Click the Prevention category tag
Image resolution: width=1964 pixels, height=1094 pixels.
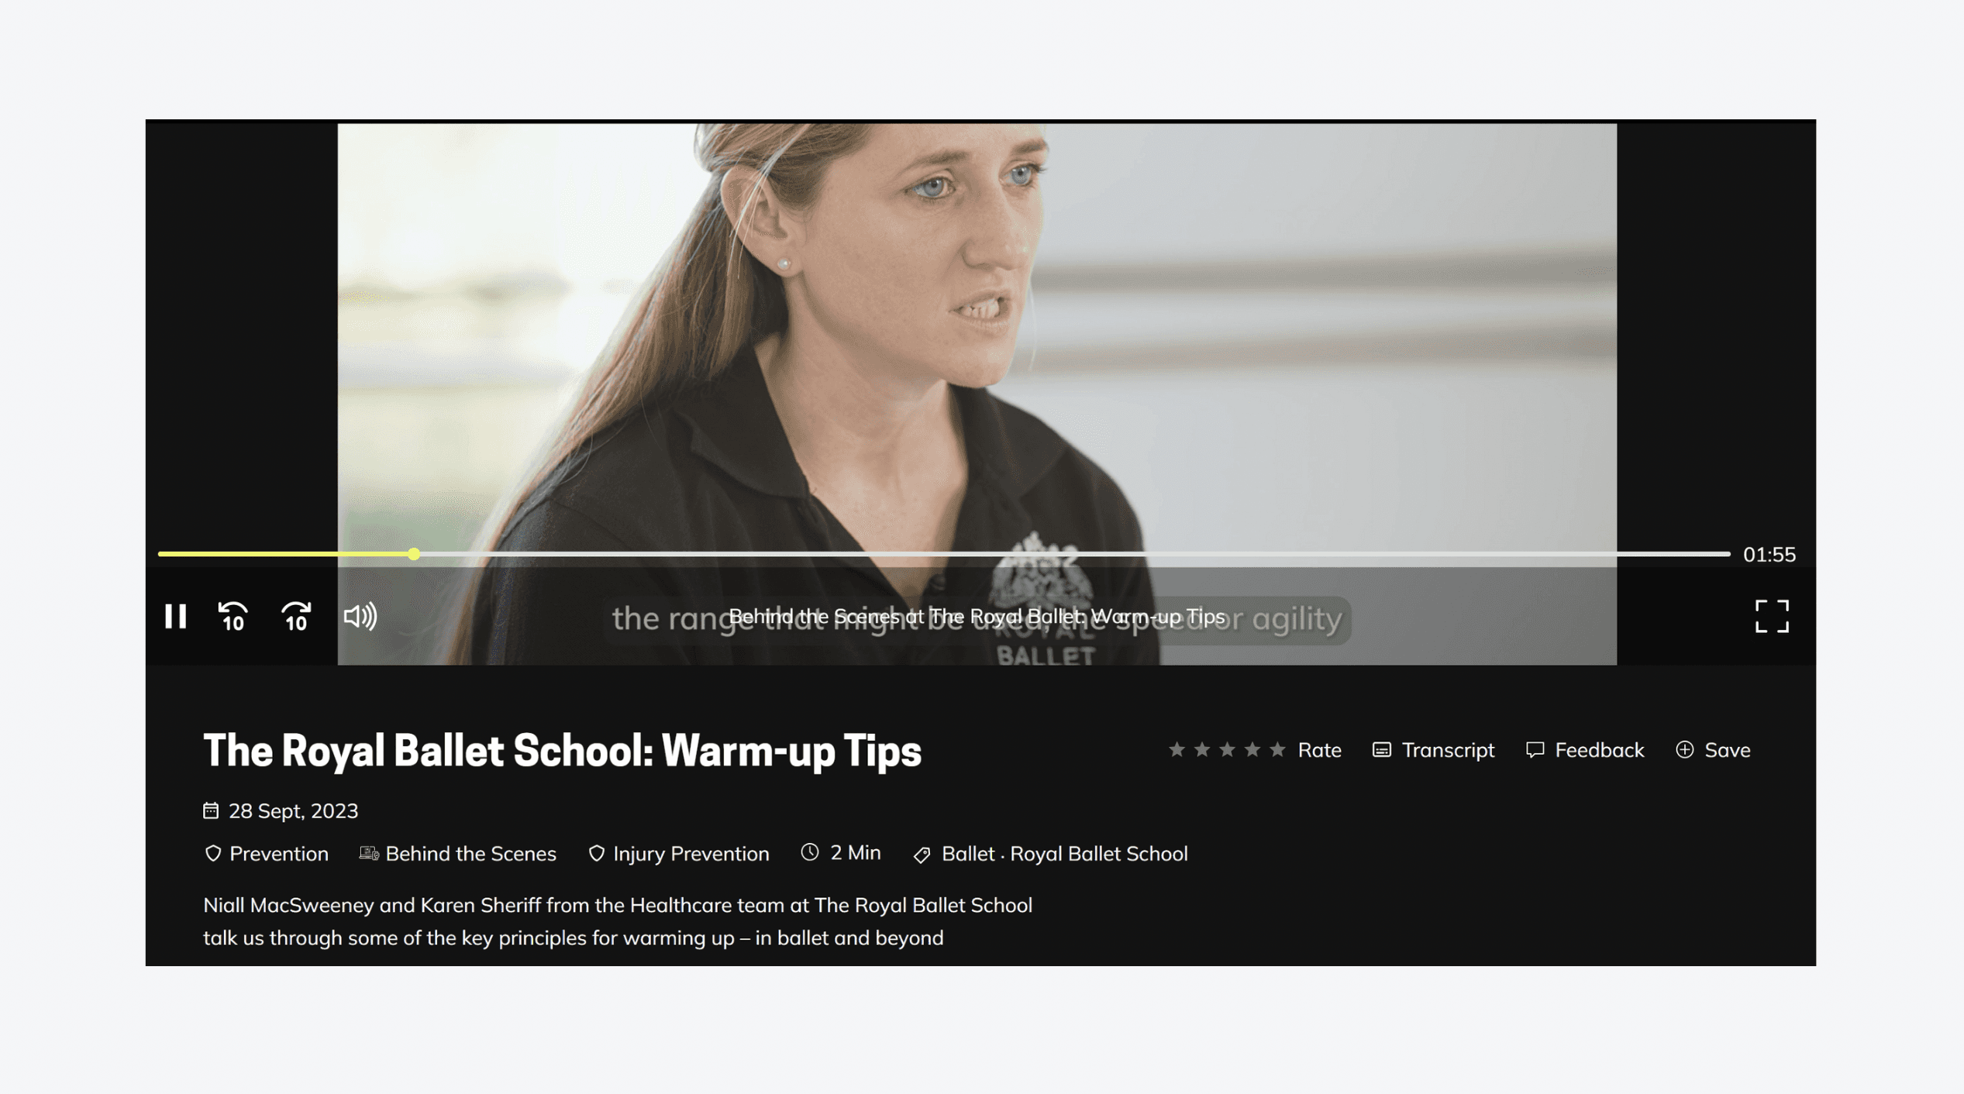click(266, 854)
